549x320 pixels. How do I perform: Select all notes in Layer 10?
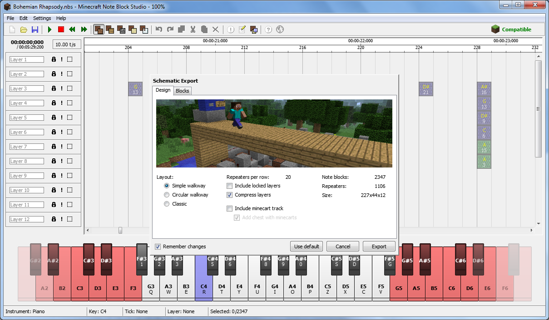click(x=69, y=190)
